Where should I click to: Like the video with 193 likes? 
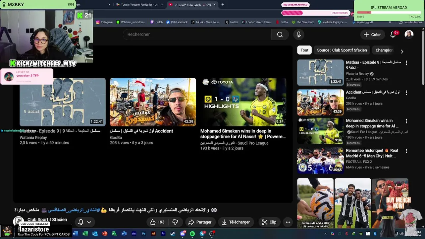[x=157, y=222]
